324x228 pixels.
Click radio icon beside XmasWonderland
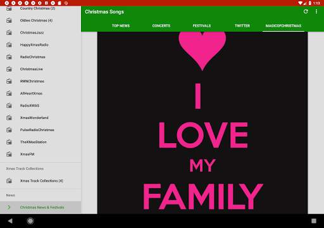click(9, 118)
